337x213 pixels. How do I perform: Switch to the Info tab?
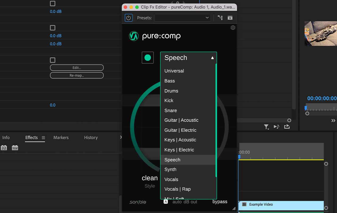[x=6, y=138]
